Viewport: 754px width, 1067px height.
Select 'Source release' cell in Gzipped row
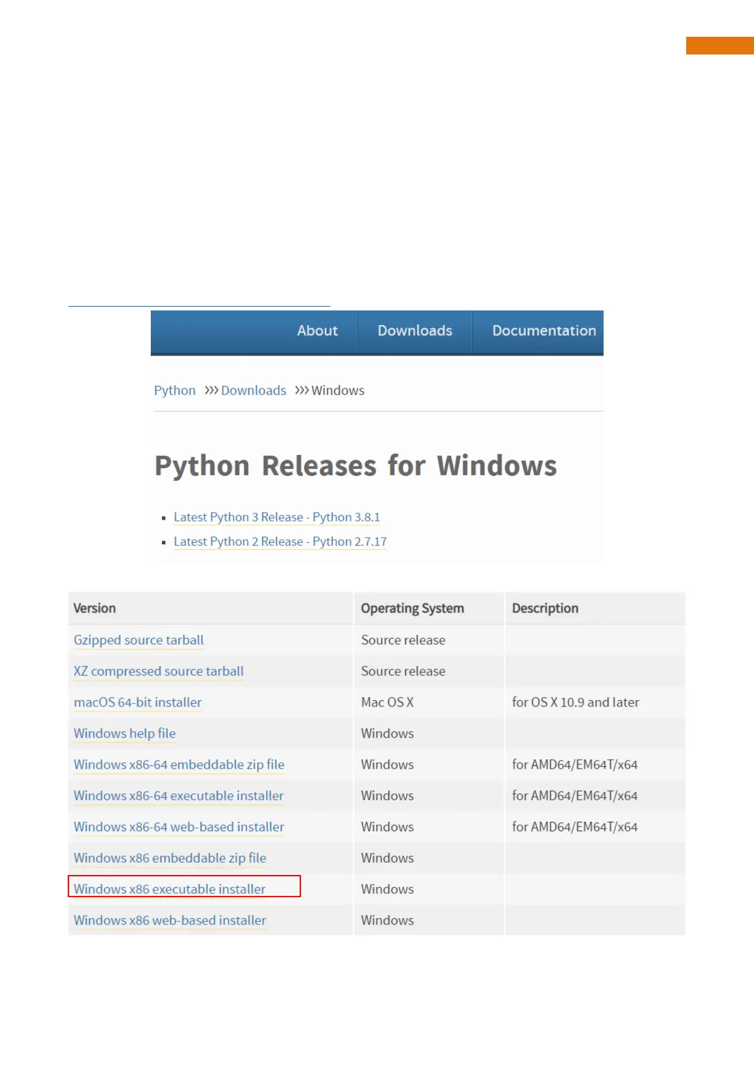[x=403, y=640]
